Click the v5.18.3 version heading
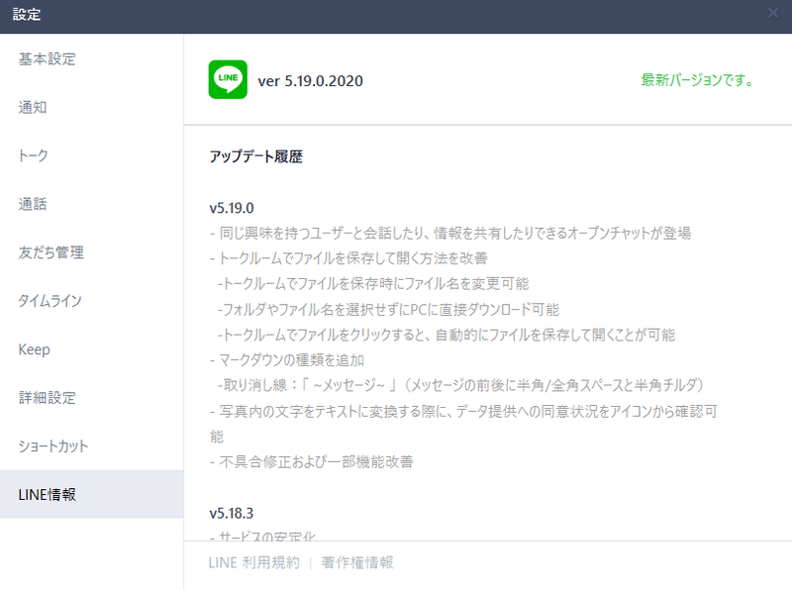 pyautogui.click(x=232, y=513)
